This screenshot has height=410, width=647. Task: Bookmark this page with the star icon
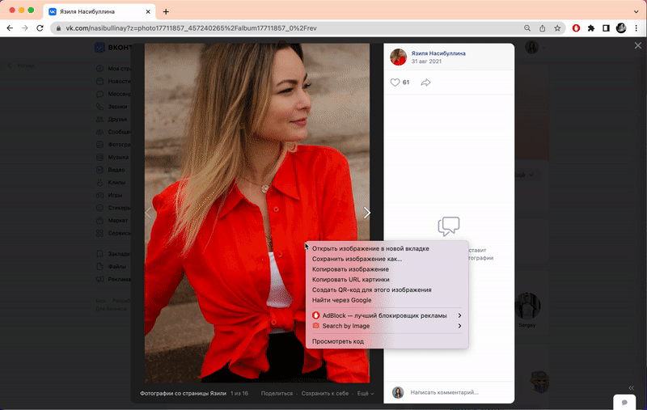(x=557, y=28)
